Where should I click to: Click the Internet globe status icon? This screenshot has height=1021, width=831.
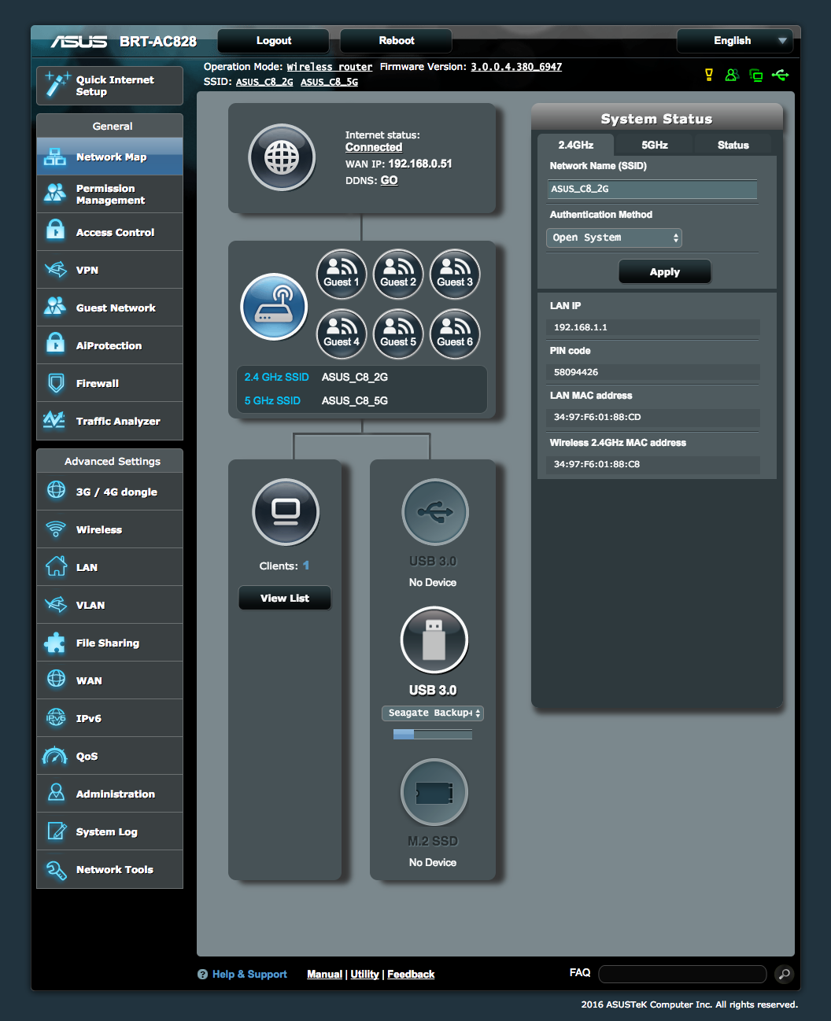click(282, 158)
